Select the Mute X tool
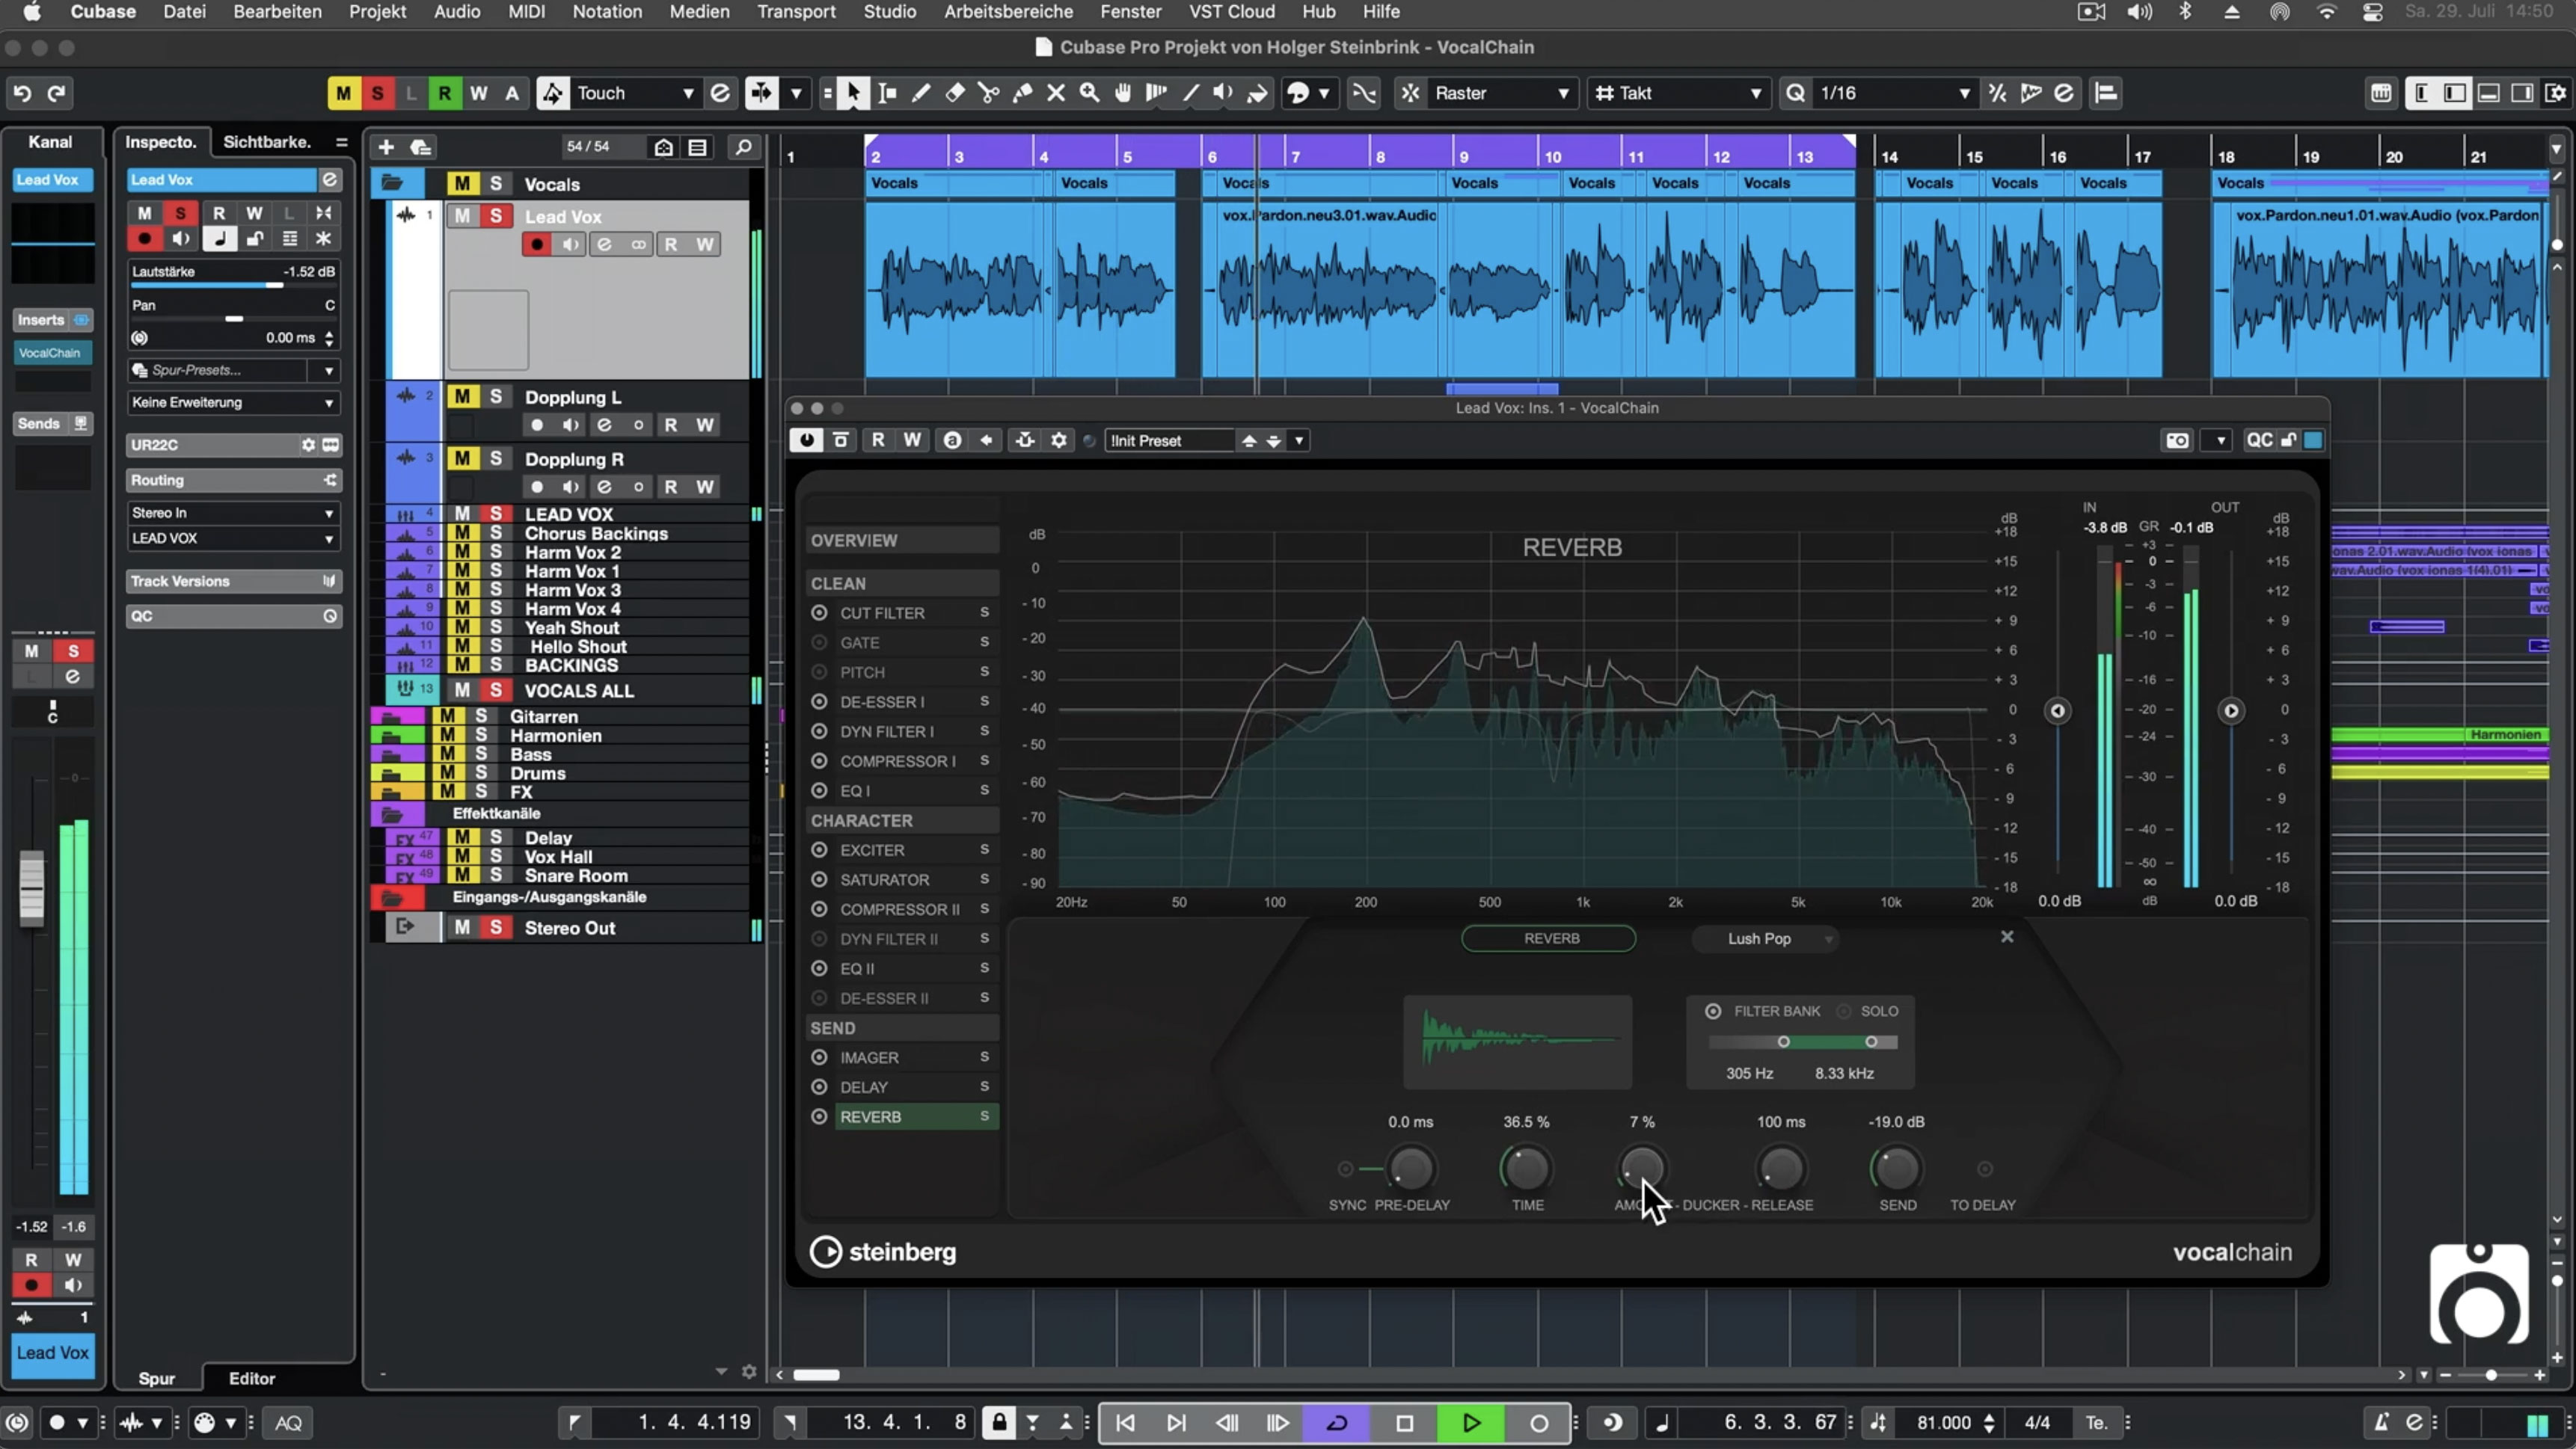Screen dimensions: 2576x1449 point(1056,93)
